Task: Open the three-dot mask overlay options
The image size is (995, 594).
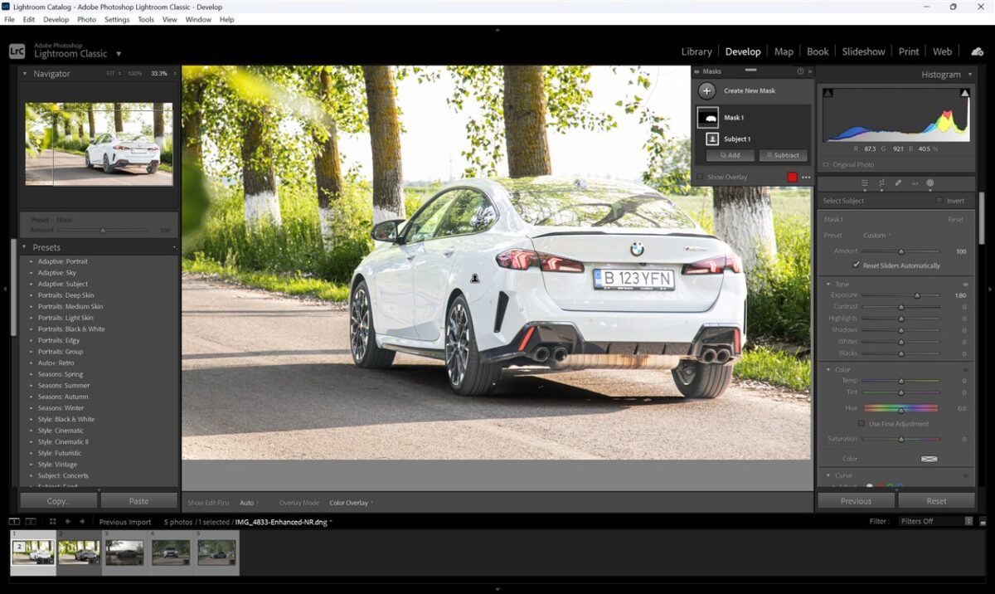Action: click(x=806, y=178)
